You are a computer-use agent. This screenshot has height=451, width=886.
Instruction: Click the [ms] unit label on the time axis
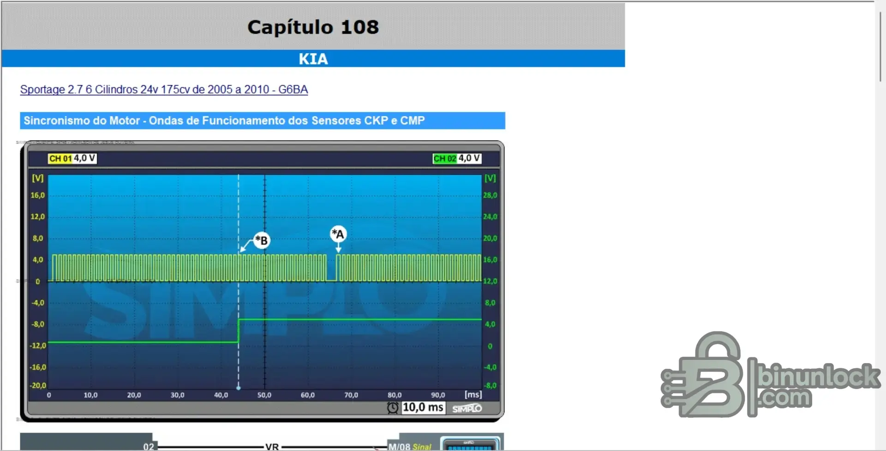(473, 395)
